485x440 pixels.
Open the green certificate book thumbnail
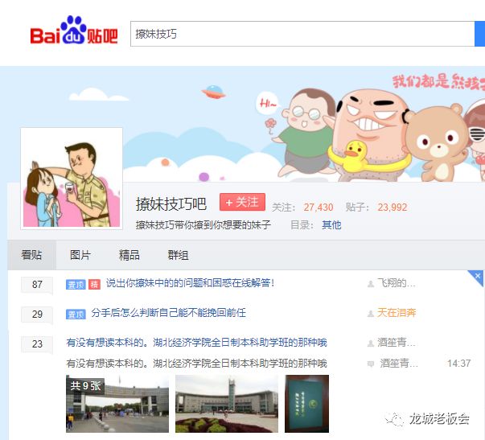coord(306,404)
